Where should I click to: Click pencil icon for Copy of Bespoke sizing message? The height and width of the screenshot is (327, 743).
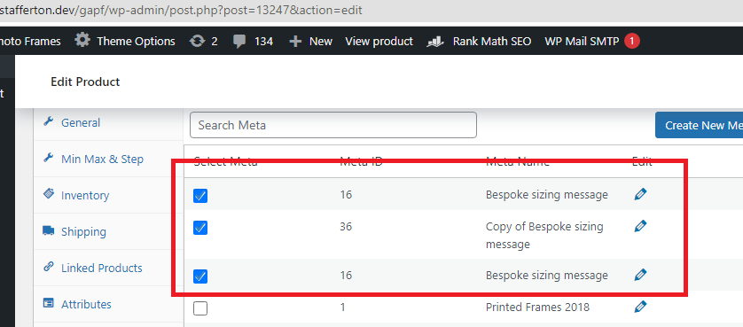pos(640,226)
